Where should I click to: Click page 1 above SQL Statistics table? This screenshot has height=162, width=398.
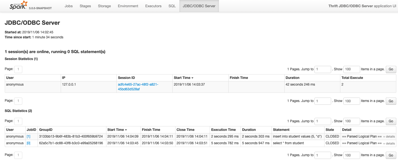click(x=18, y=121)
